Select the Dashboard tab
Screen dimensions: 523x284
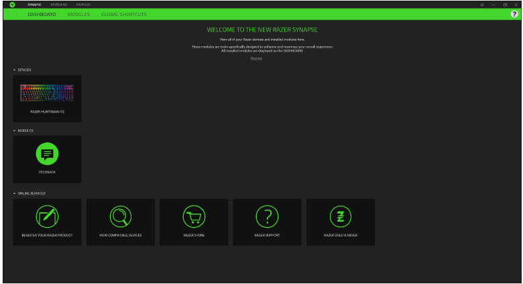point(42,14)
